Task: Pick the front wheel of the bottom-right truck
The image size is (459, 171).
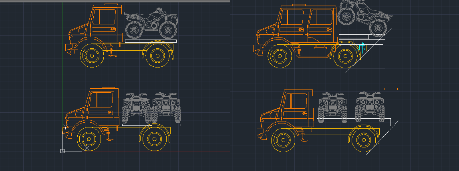Action: click(283, 140)
